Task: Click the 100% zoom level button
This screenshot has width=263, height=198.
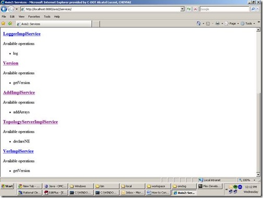Action: point(245,180)
